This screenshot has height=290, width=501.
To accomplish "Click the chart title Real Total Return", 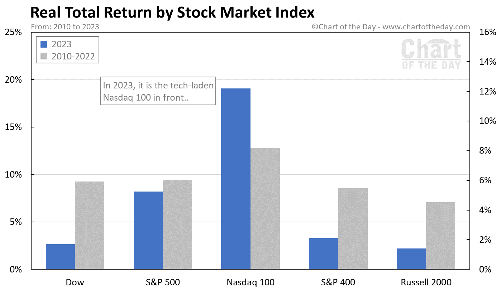I will (172, 13).
